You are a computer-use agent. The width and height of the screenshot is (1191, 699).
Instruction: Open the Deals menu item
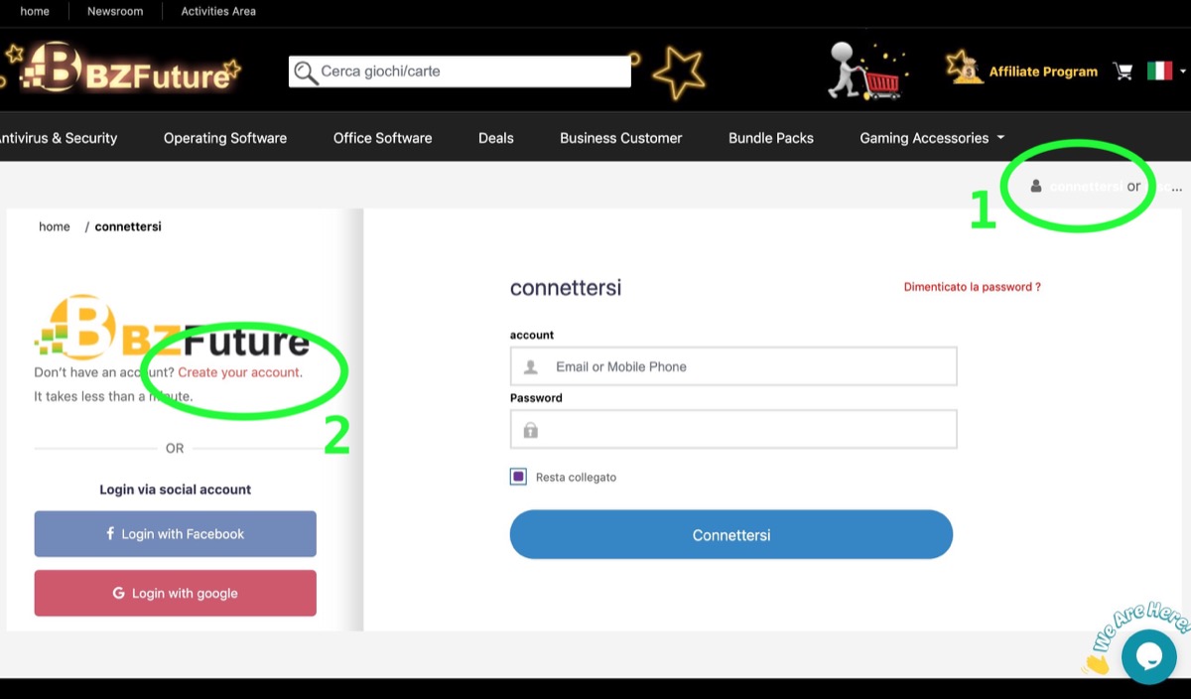496,138
